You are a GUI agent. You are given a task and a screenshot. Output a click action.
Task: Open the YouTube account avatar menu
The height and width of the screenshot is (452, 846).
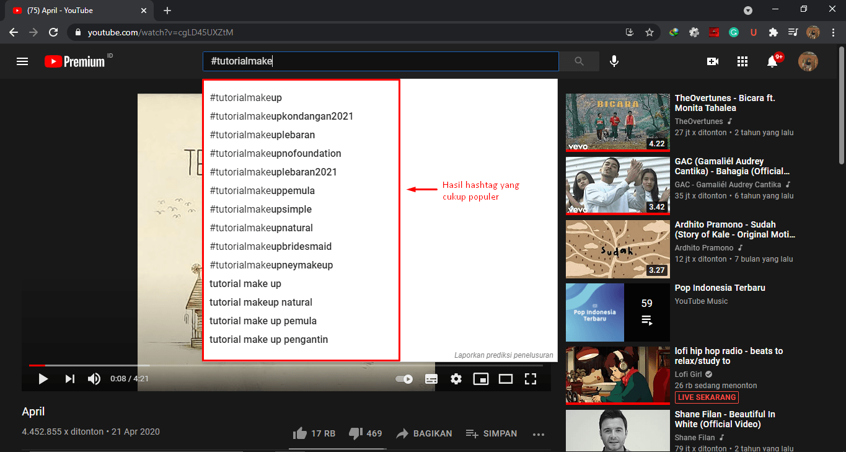[808, 61]
